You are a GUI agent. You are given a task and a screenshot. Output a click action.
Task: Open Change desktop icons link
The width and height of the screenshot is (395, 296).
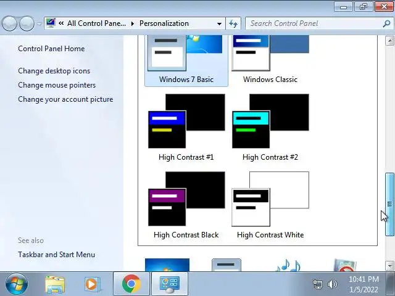click(54, 71)
